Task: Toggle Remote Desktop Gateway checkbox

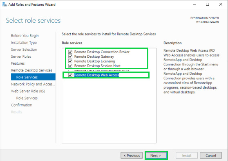Action: tap(70, 57)
